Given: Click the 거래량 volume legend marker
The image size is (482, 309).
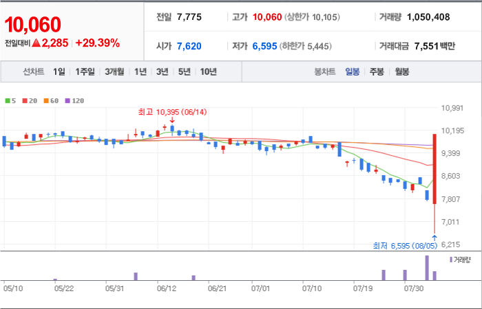Looking at the screenshot, I should [460, 260].
